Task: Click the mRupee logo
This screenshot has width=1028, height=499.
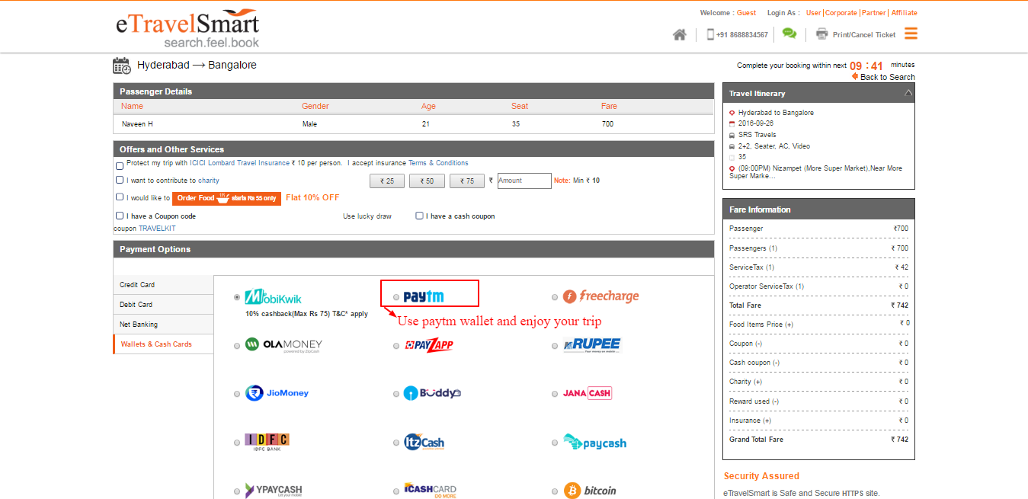Action: point(592,345)
